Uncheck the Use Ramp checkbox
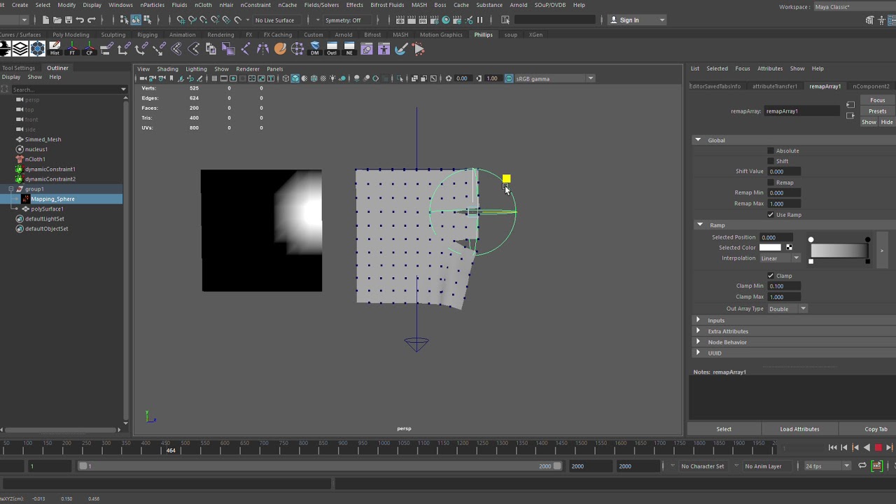This screenshot has height=504, width=896. point(771,215)
